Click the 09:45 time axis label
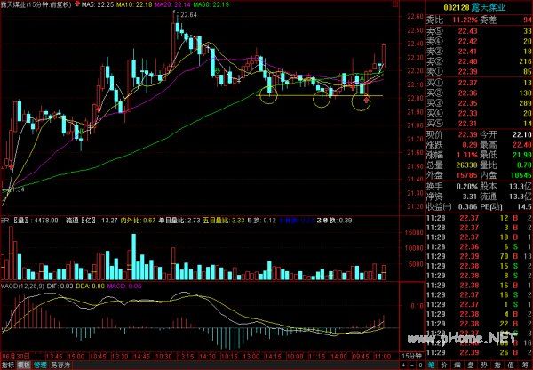533x370 pixels. tap(361, 357)
